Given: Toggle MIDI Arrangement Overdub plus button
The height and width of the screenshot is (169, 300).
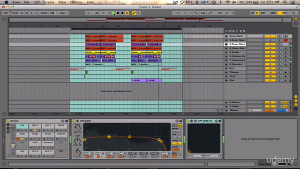Looking at the screenshot, I should [x=127, y=13].
